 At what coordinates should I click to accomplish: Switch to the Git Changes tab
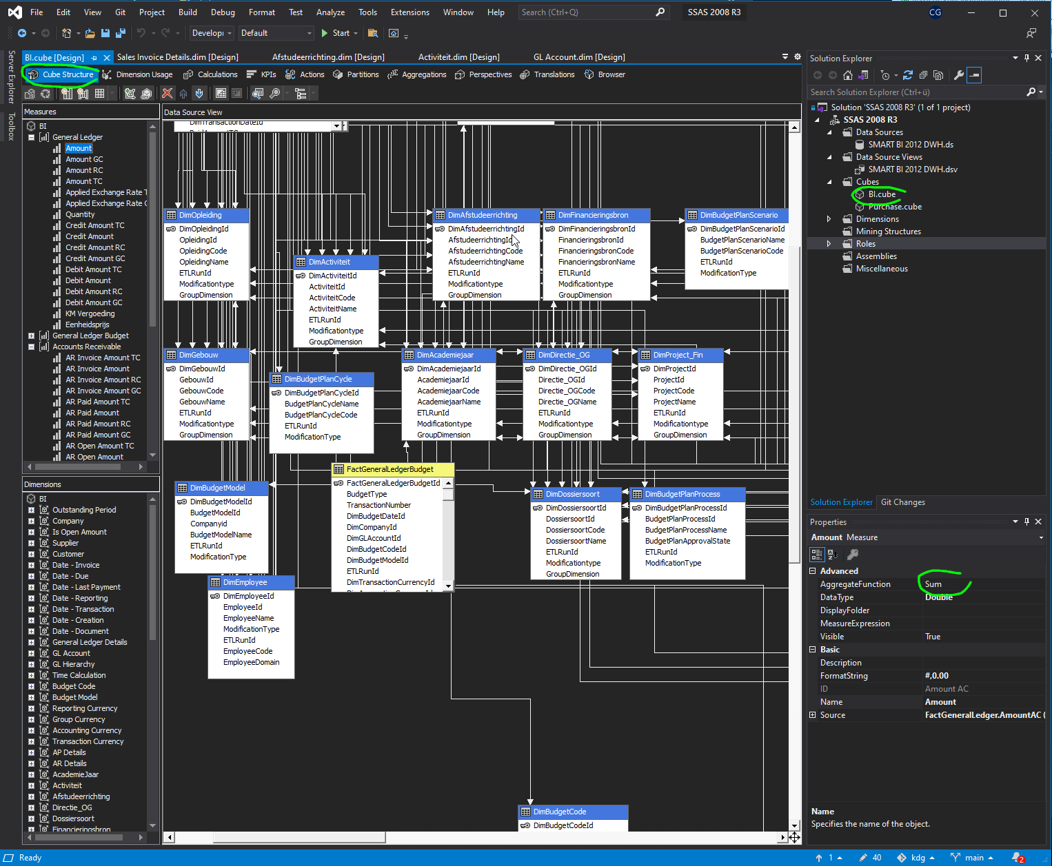coord(902,502)
